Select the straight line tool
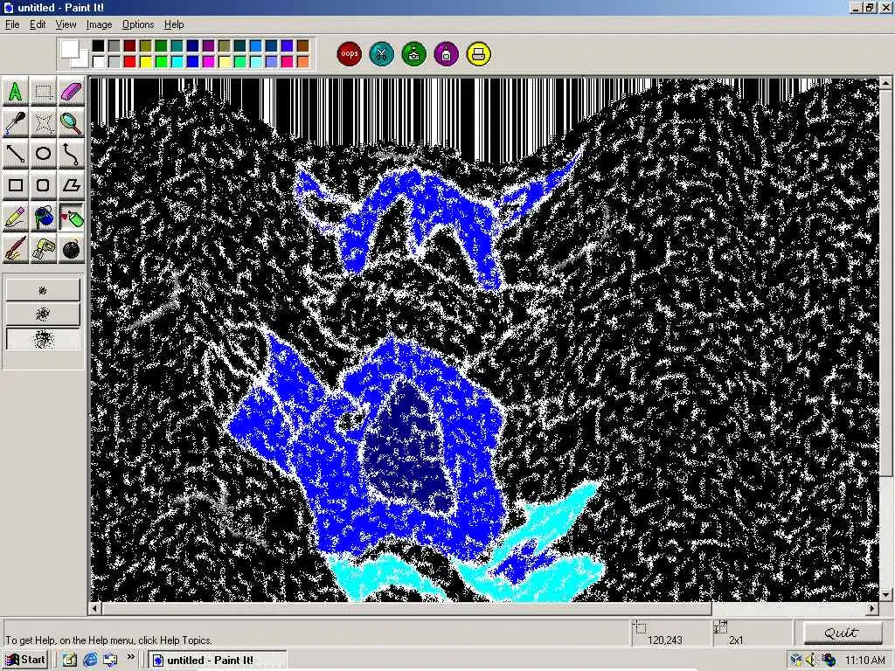Screen dimensions: 895x671 16,154
